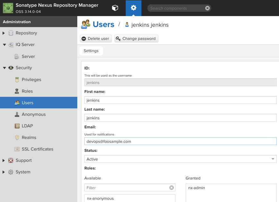The image size is (279, 202).
Task: Open the Browse cube icon in header
Action: (115, 8)
